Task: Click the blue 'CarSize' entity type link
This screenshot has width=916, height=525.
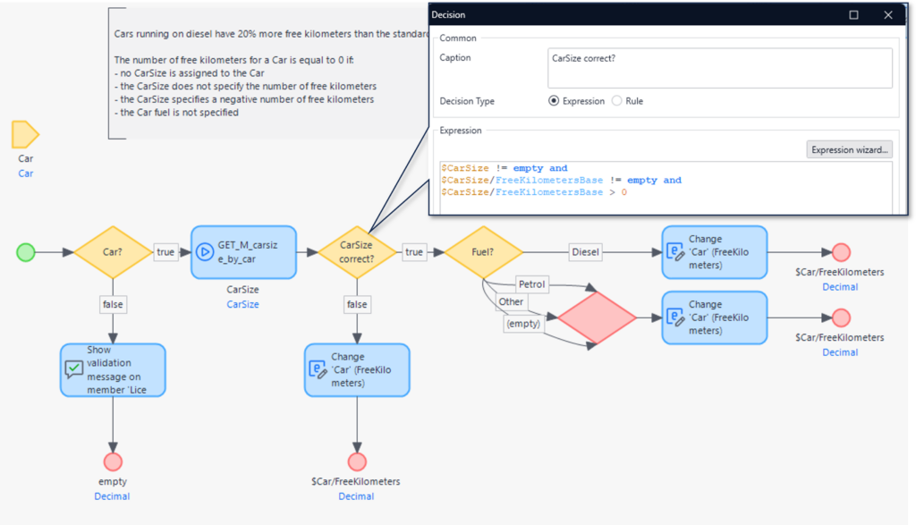Action: coord(242,304)
